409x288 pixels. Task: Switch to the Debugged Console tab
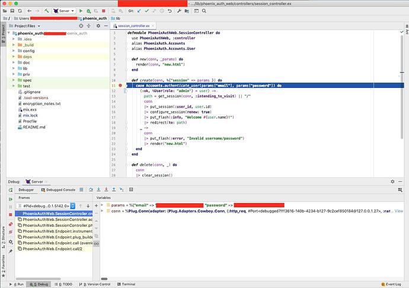58,190
